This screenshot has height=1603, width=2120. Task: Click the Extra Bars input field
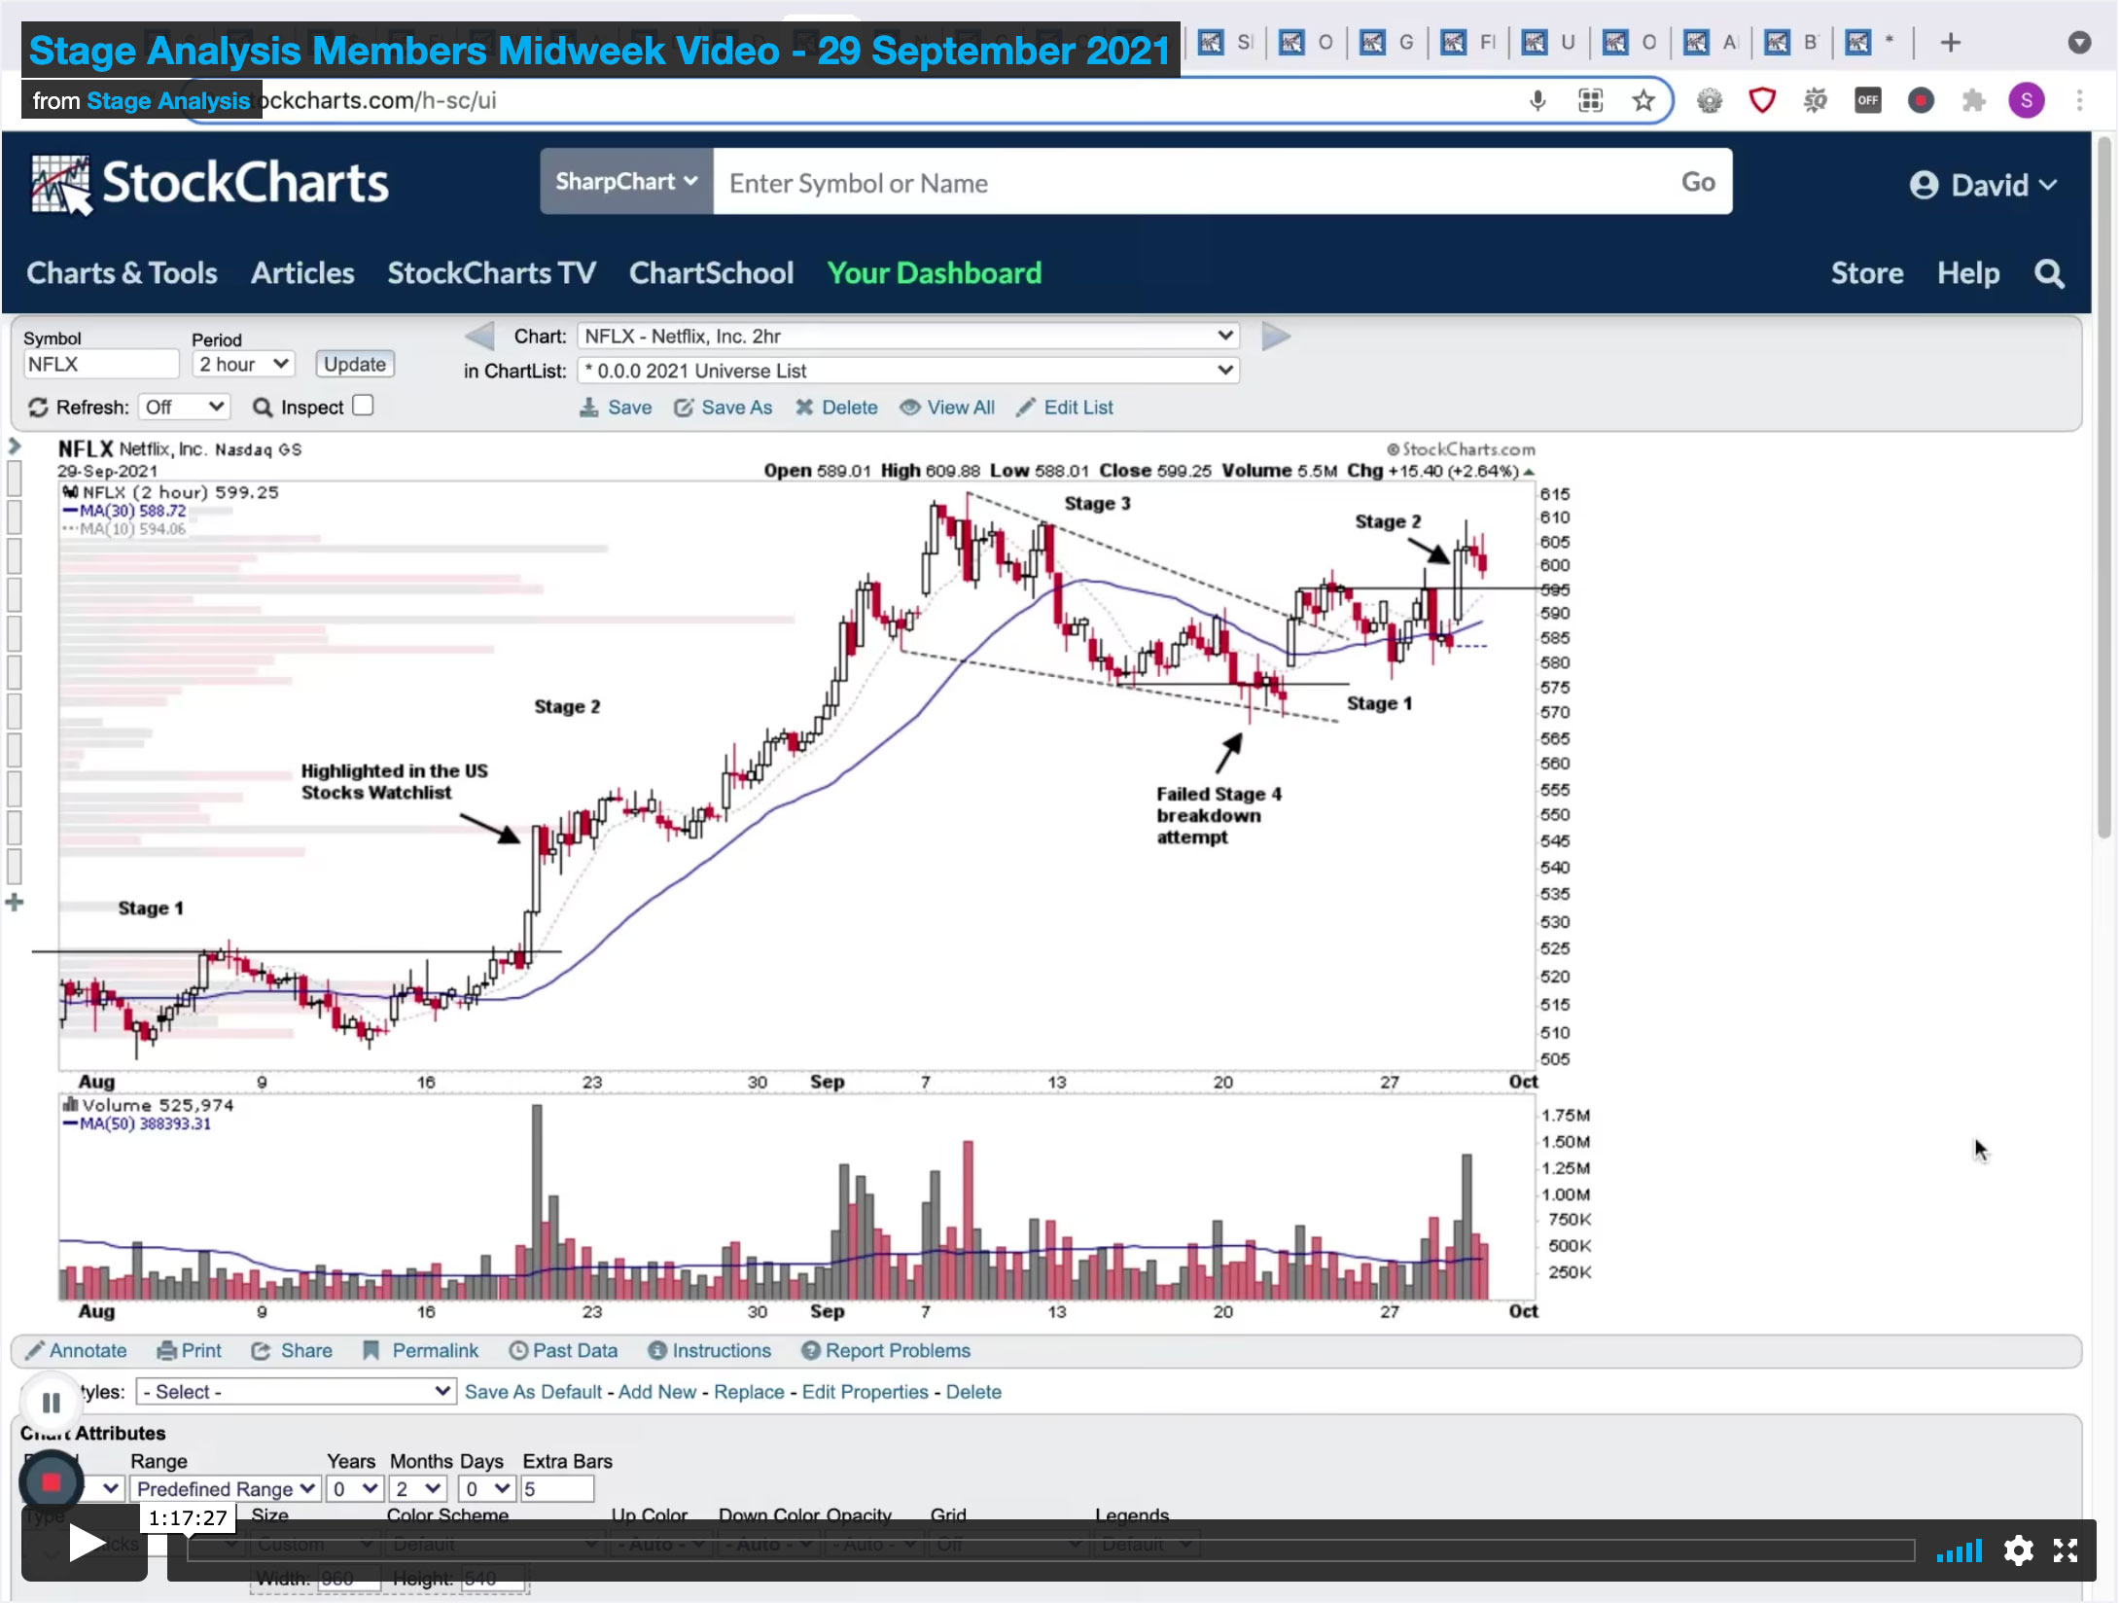coord(557,1489)
